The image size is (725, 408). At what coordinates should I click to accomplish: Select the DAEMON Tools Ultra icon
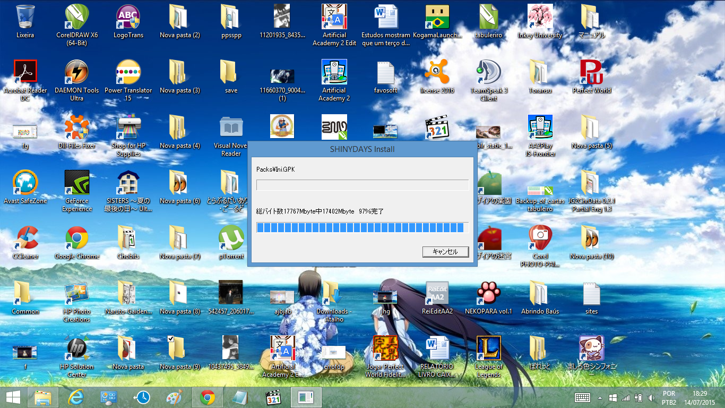[77, 73]
